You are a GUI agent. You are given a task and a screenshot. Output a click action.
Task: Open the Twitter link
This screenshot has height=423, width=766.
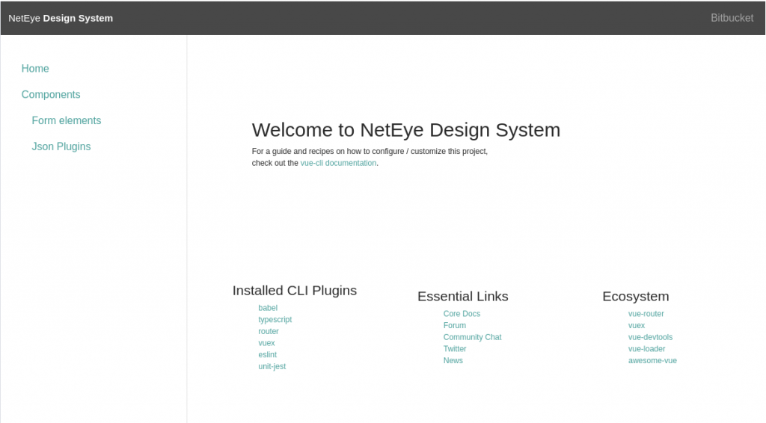tap(454, 349)
